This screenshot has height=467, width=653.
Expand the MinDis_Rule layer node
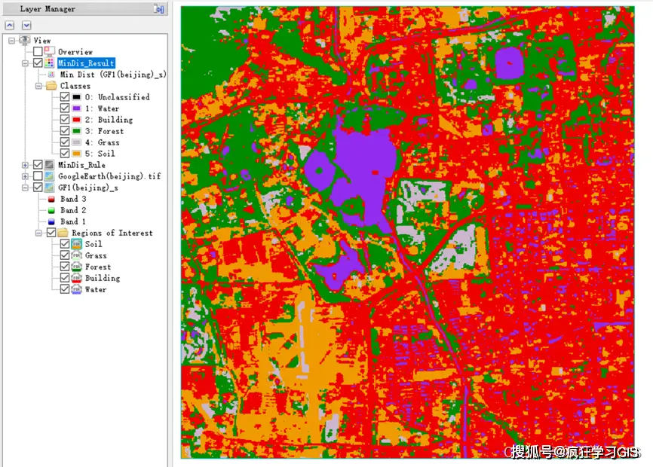(25, 165)
